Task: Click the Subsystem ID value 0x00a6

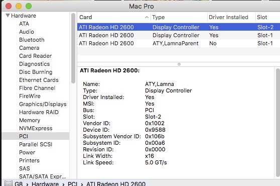Action: pyautogui.click(x=155, y=143)
